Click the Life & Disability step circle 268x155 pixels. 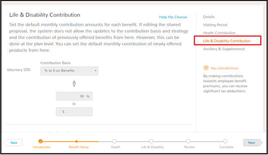(x=151, y=141)
